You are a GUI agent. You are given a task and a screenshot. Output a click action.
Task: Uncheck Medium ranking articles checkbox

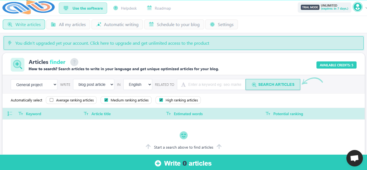coord(106,100)
